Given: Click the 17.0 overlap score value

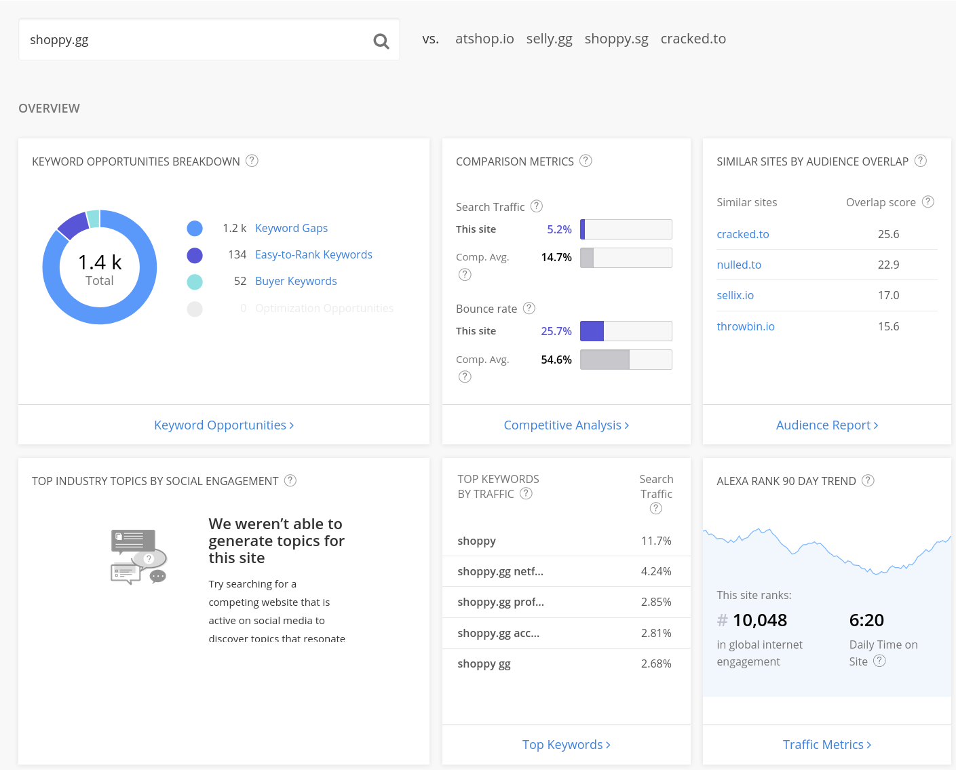Looking at the screenshot, I should coord(888,295).
